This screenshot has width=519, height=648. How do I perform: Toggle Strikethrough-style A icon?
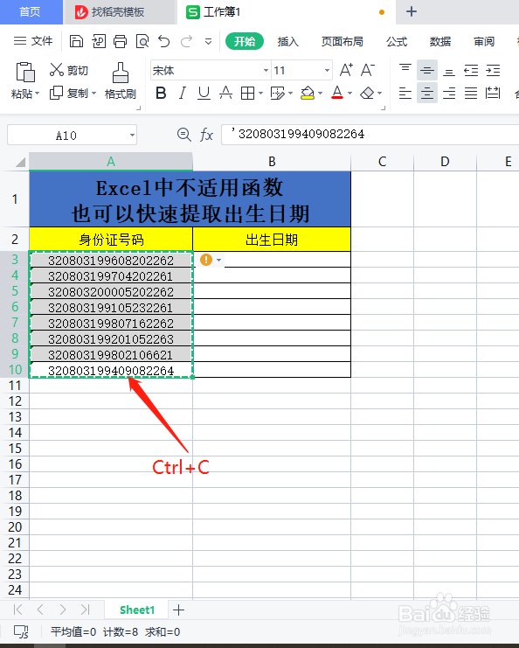(x=225, y=94)
